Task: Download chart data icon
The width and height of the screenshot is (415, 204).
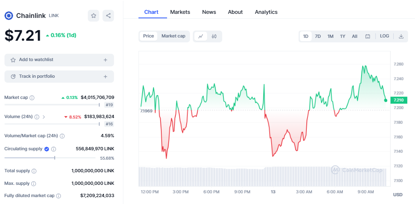Action: click(x=401, y=36)
